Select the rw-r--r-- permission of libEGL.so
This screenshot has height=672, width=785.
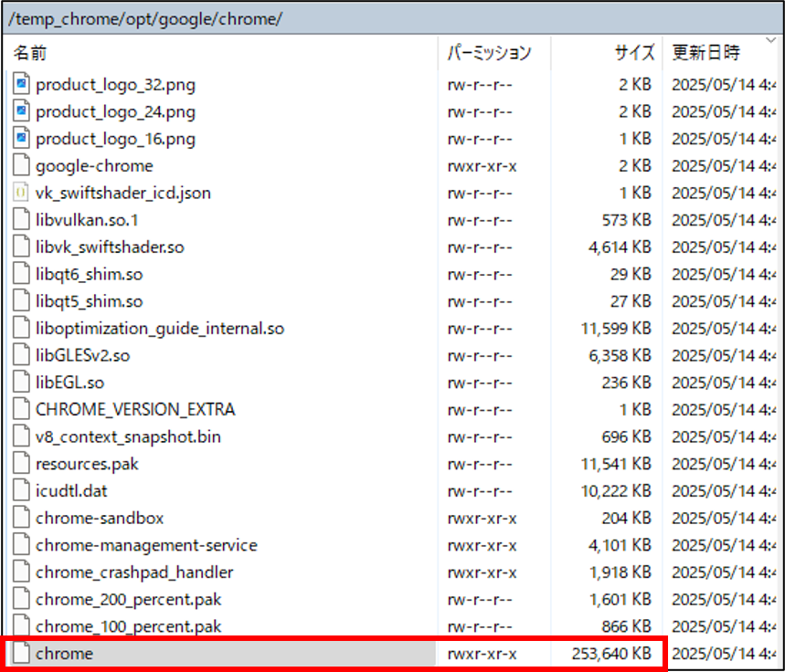tap(480, 383)
